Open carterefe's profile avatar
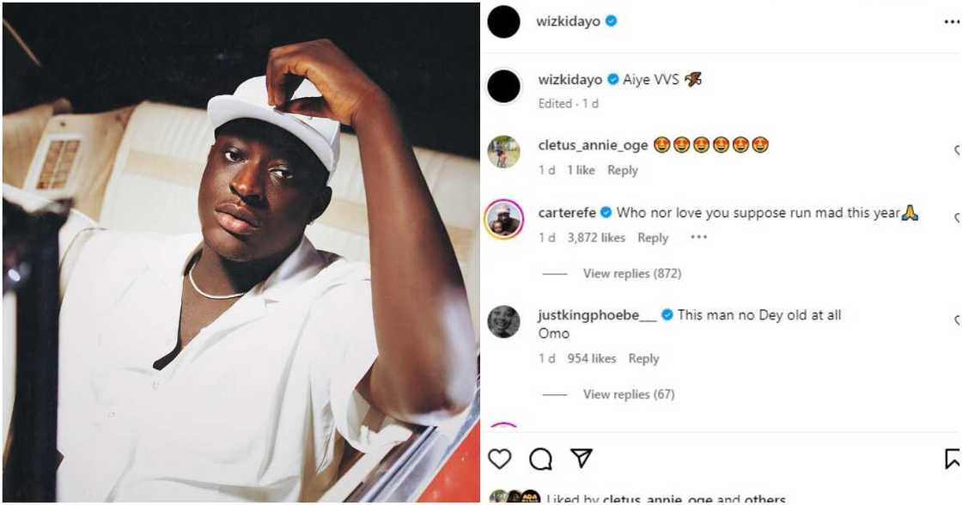Image resolution: width=962 pixels, height=505 pixels. pos(503,219)
